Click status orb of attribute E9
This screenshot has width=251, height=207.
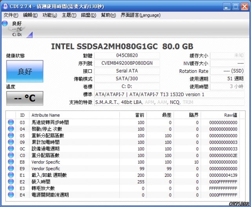click(11, 168)
